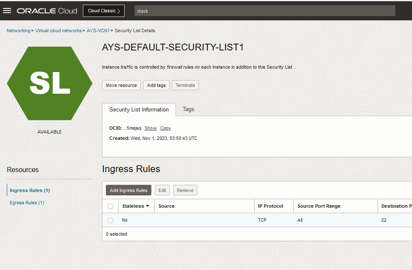The width and height of the screenshot is (412, 270).
Task: Click the Add tags button
Action: [156, 85]
